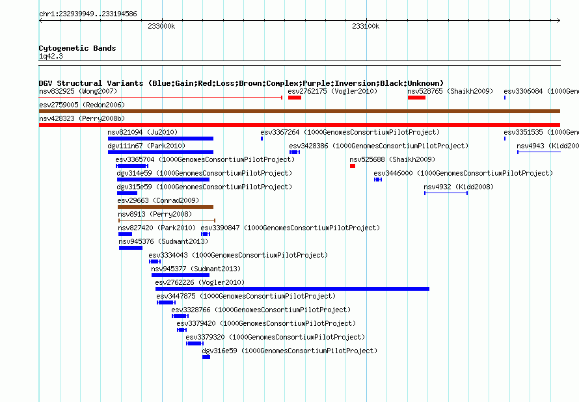Click the small red nsv525688 loss bar
The height and width of the screenshot is (402, 579).
[x=353, y=166]
